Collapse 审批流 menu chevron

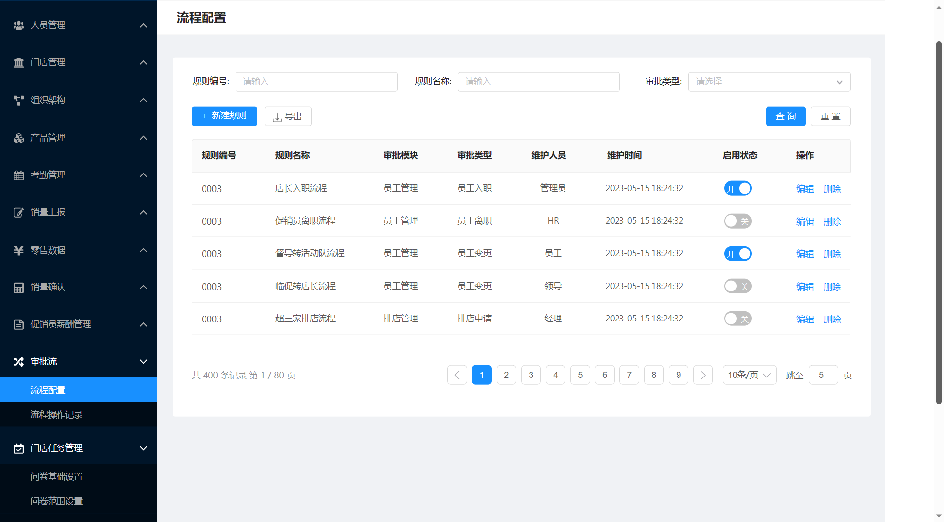tap(143, 362)
